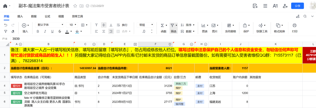Screen dimensions: 316x108
Task: Click the 插入 plus circle icon
Action: coord(24,25)
